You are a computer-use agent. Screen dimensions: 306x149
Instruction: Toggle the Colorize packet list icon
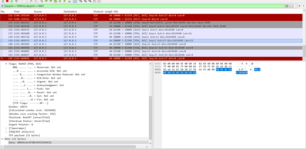(x=75, y=1)
